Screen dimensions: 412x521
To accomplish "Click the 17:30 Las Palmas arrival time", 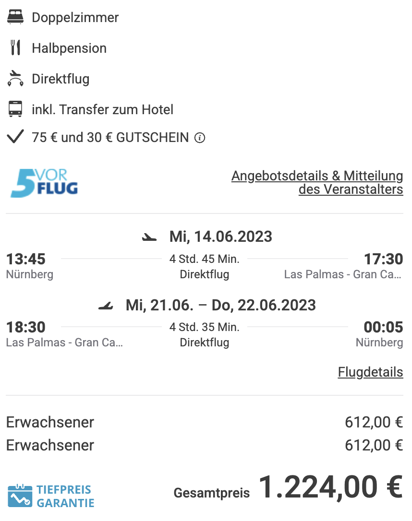I will [383, 259].
